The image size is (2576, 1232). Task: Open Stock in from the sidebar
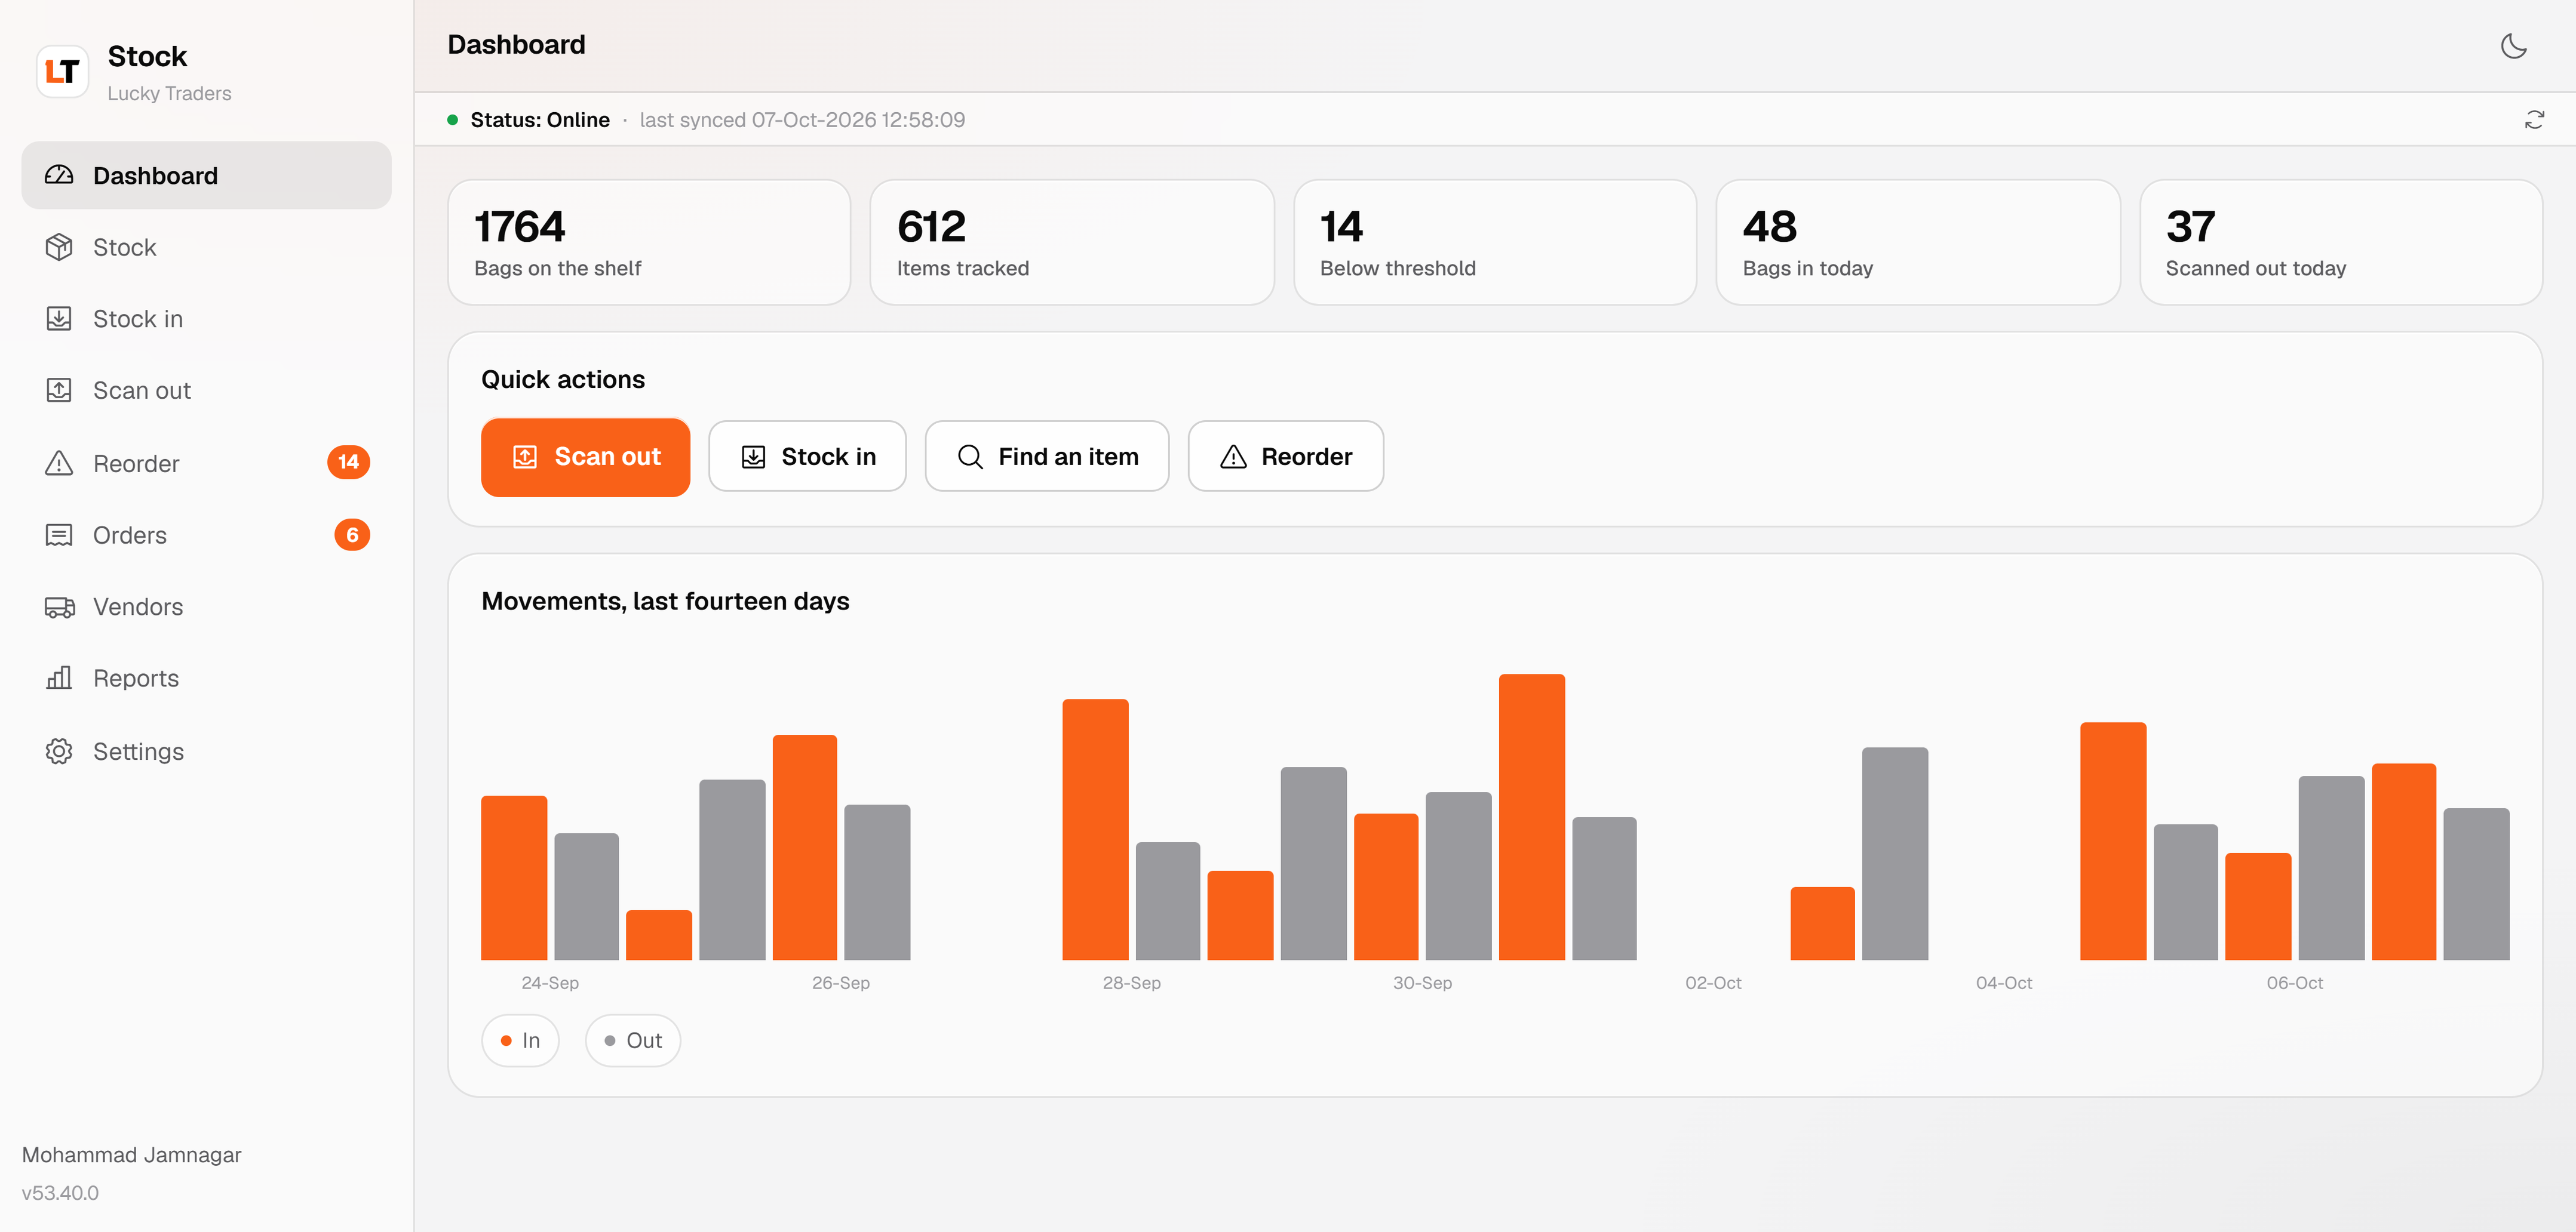pos(206,319)
